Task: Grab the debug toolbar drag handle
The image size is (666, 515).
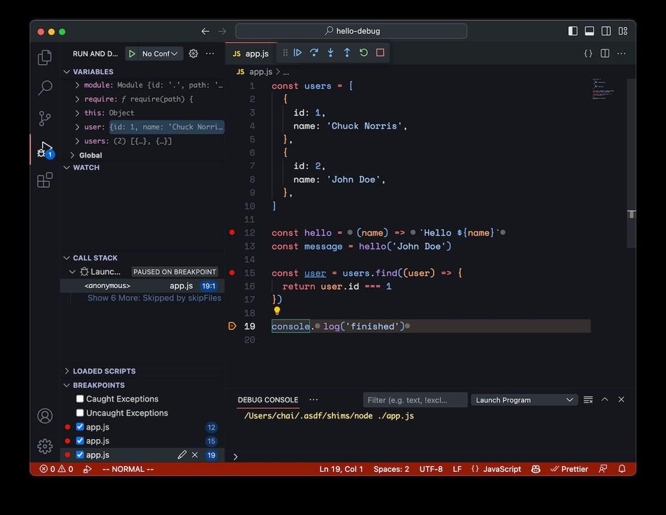Action: [285, 53]
